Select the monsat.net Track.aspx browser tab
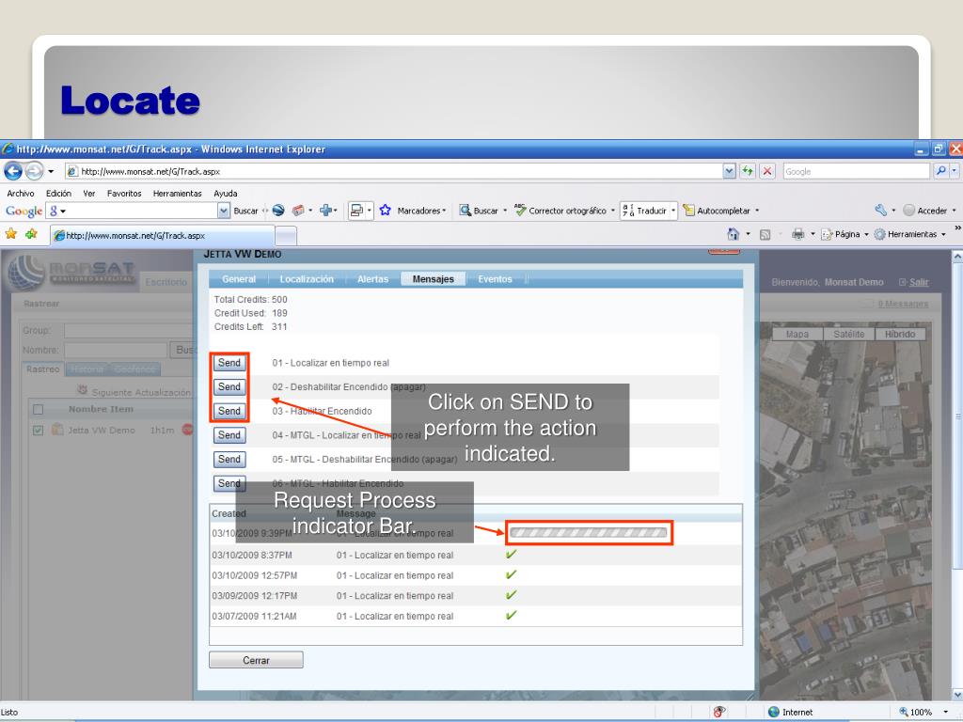The image size is (963, 722). click(x=163, y=235)
